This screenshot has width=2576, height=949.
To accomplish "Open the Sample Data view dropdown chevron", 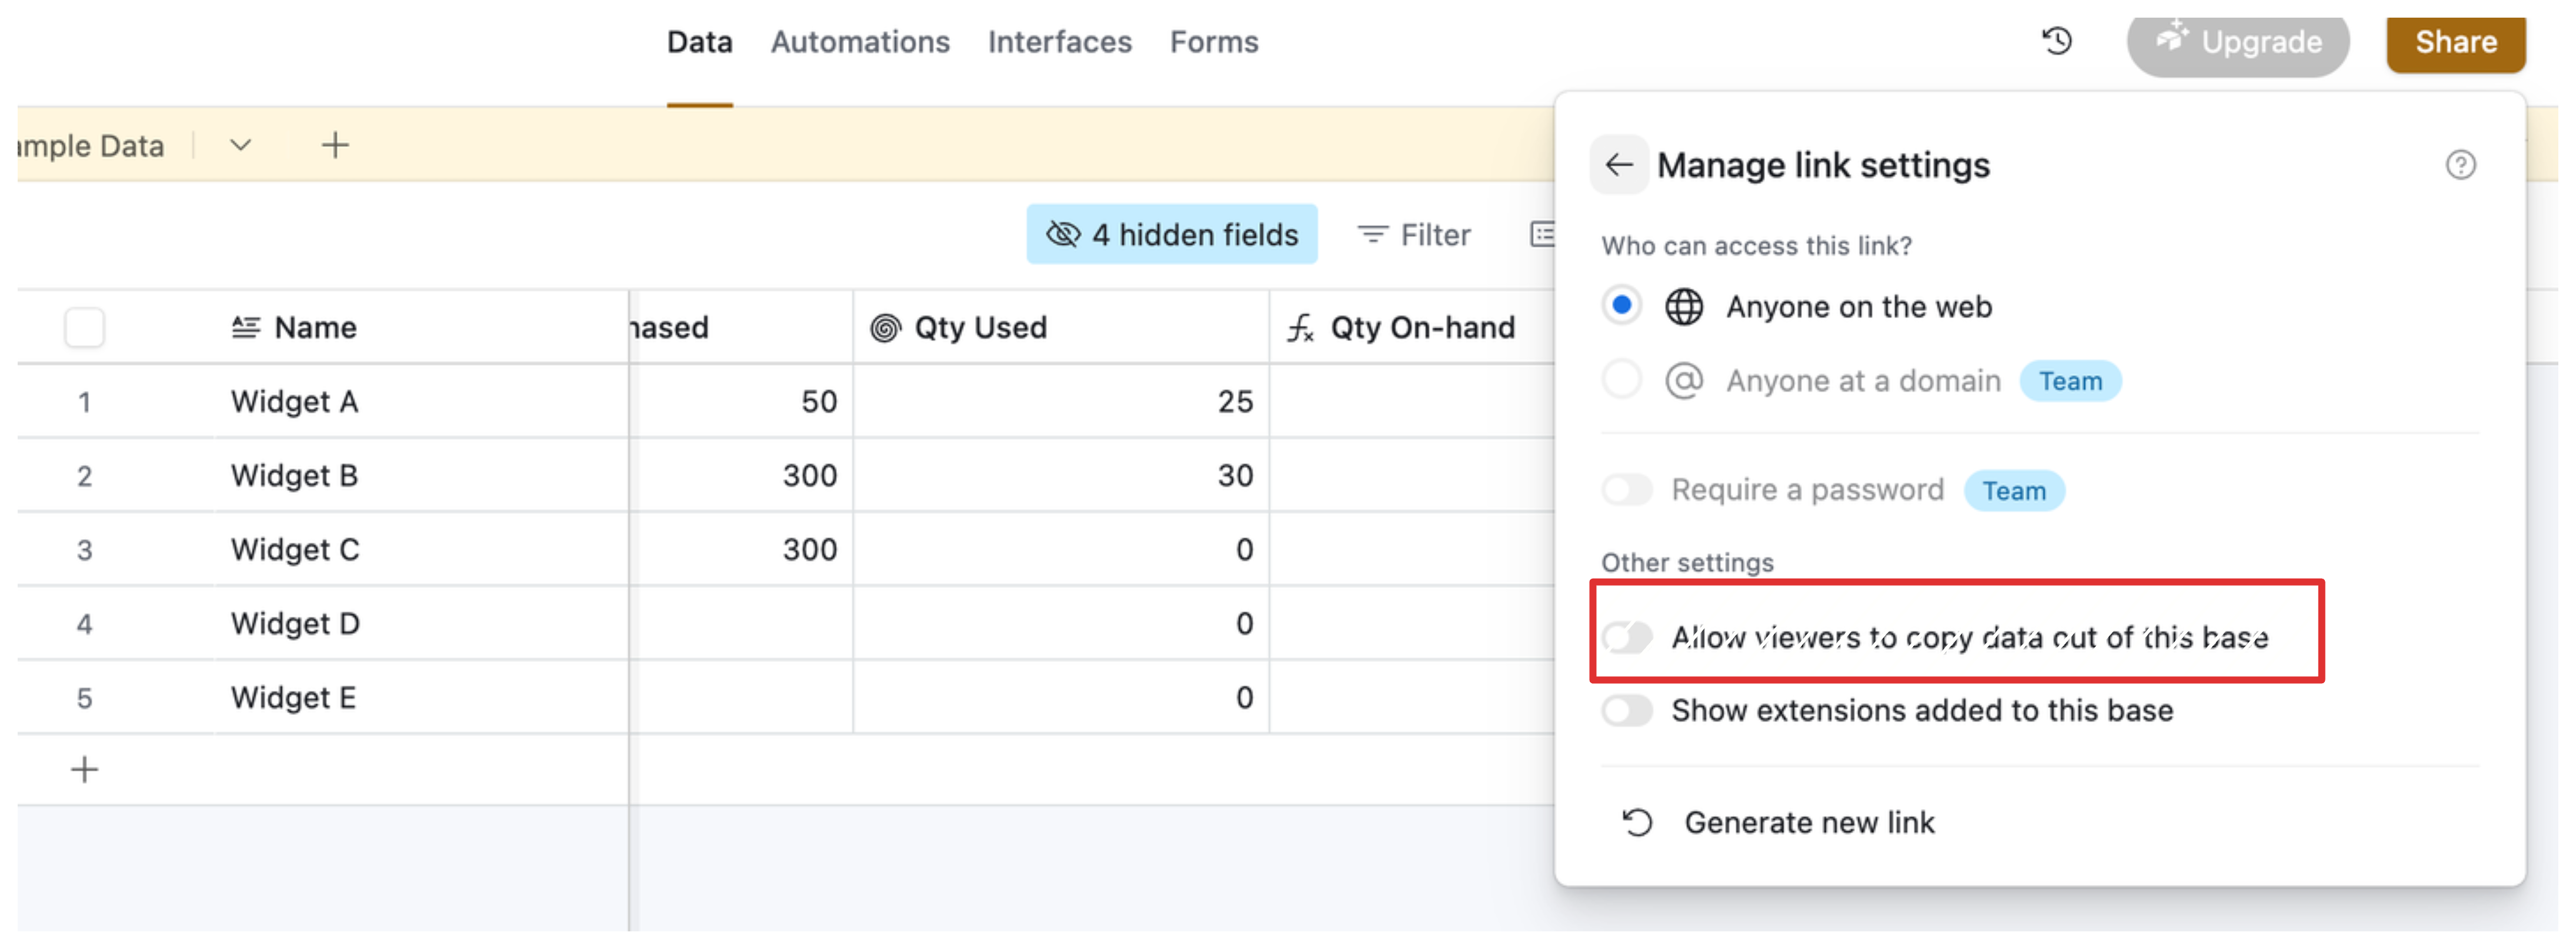I will [x=239, y=145].
